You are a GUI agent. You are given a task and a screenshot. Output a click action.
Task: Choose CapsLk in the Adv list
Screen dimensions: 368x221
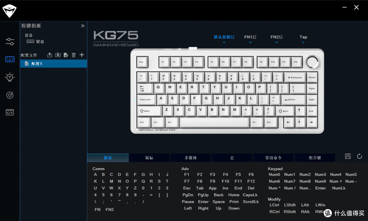point(250,195)
